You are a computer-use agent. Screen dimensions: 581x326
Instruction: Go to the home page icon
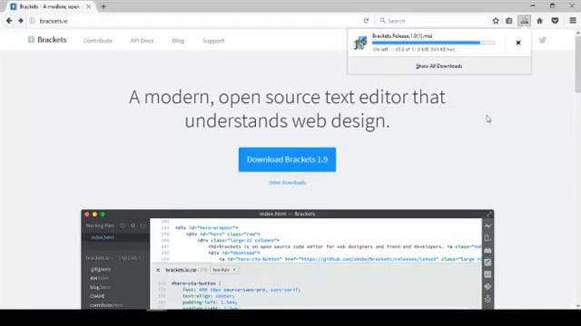point(539,21)
